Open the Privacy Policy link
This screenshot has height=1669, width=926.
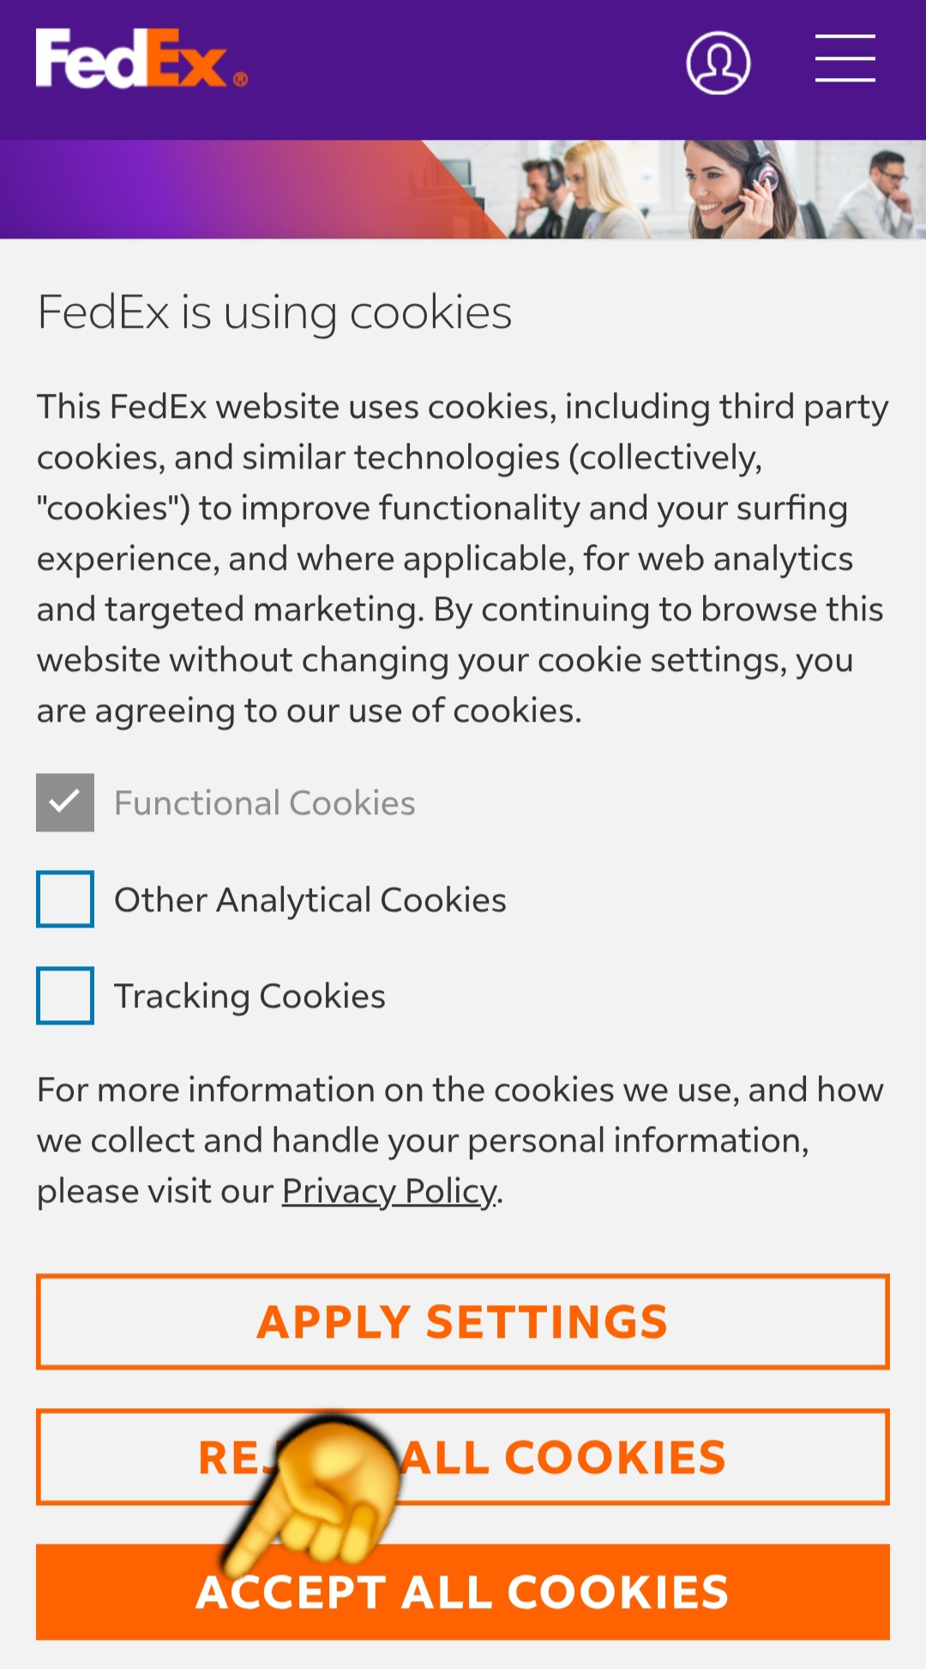click(386, 1191)
